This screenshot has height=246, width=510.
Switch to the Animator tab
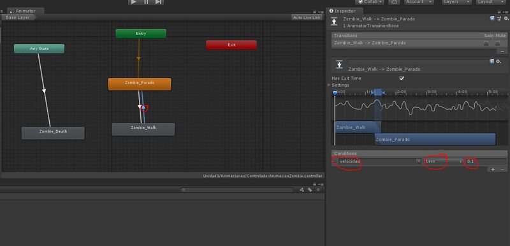[x=25, y=11]
